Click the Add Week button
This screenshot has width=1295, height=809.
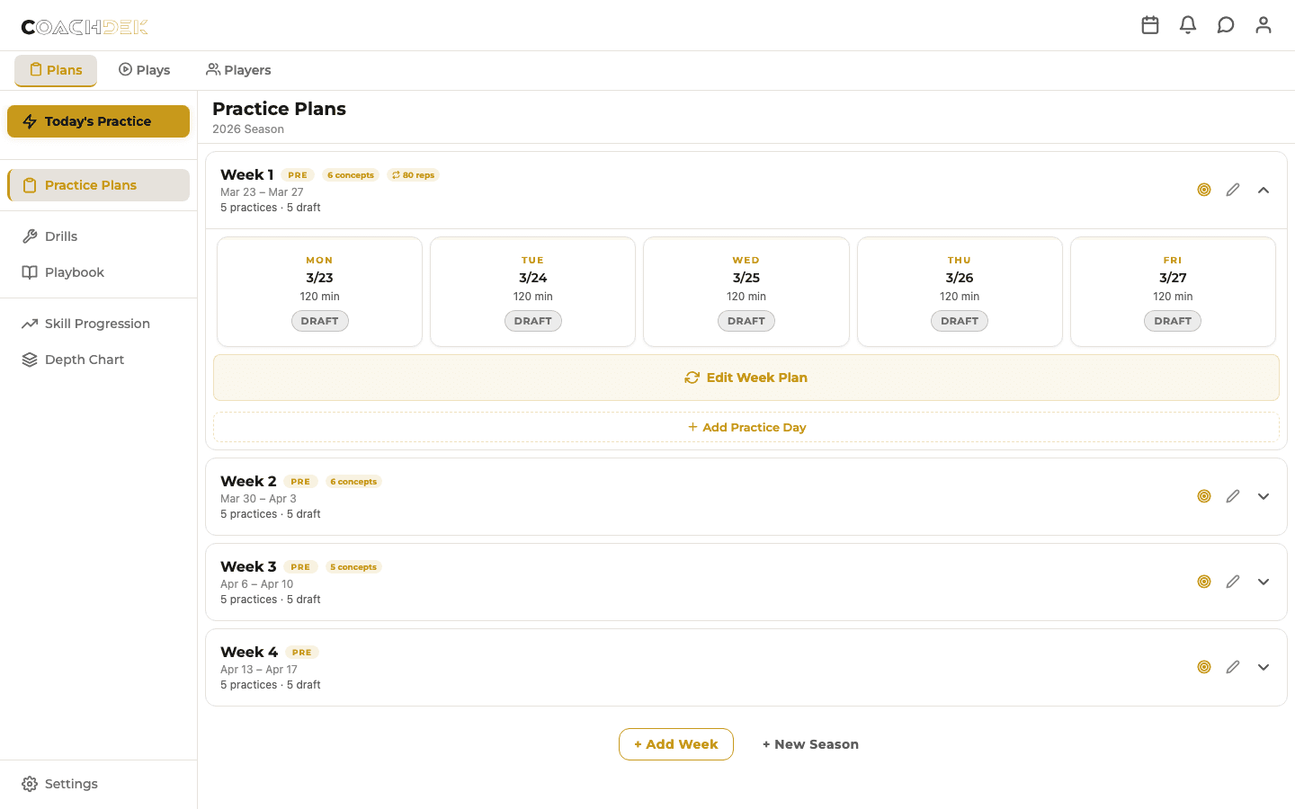click(675, 743)
